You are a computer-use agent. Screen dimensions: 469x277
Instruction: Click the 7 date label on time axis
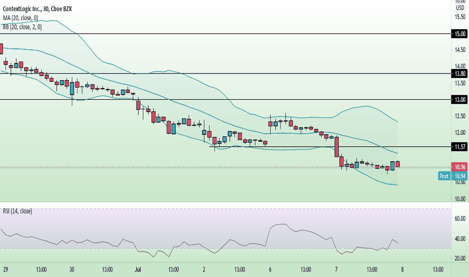coord(336,269)
